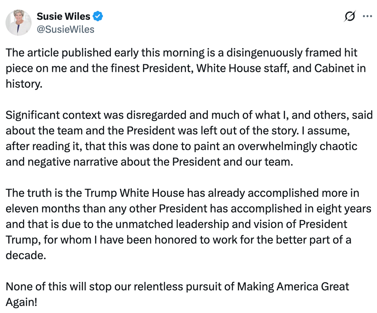Image resolution: width=377 pixels, height=313 pixels.
Task: Click the Grok explain-post icon
Action: (350, 17)
